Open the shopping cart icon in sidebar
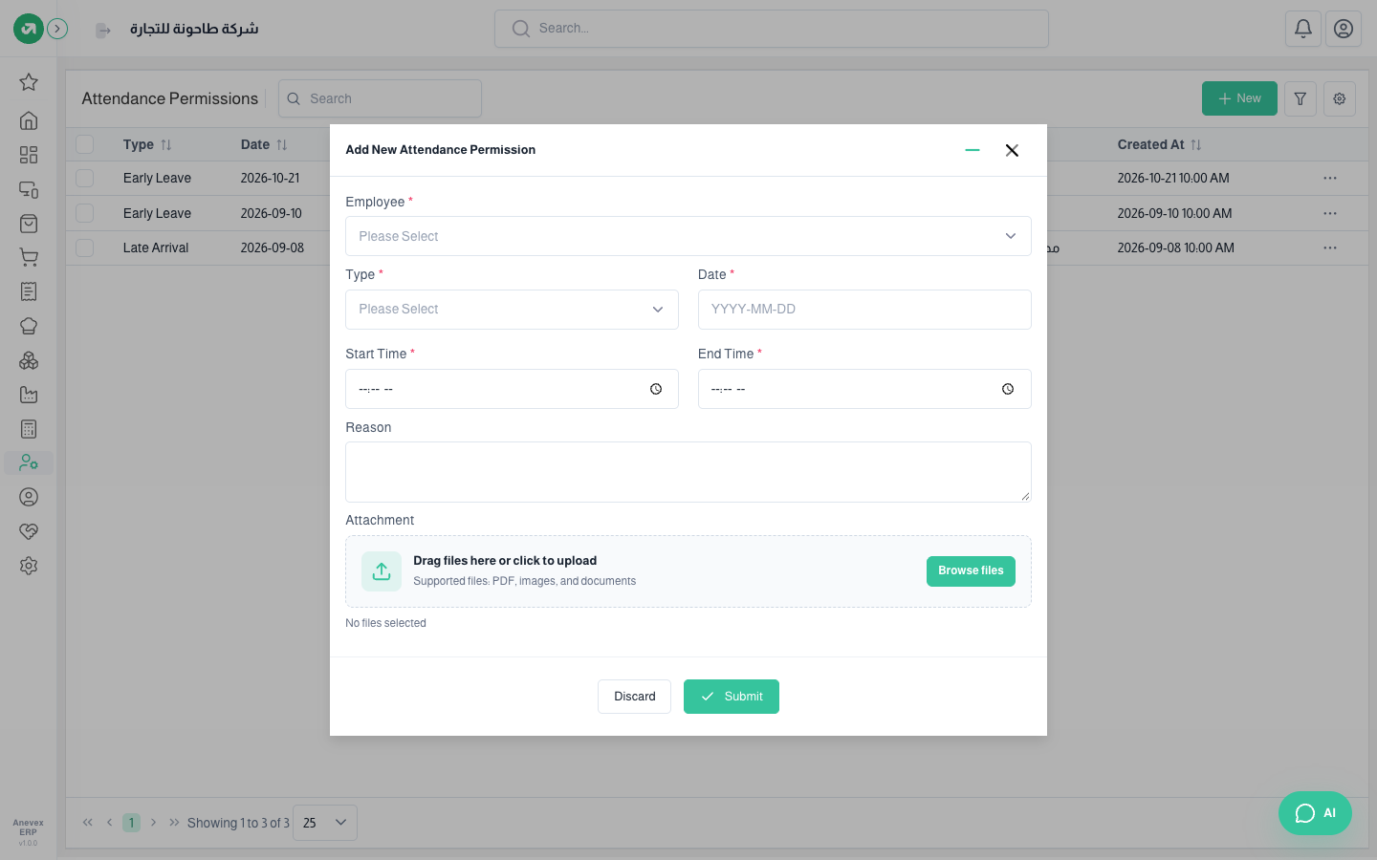The height and width of the screenshot is (860, 1377). point(29,258)
